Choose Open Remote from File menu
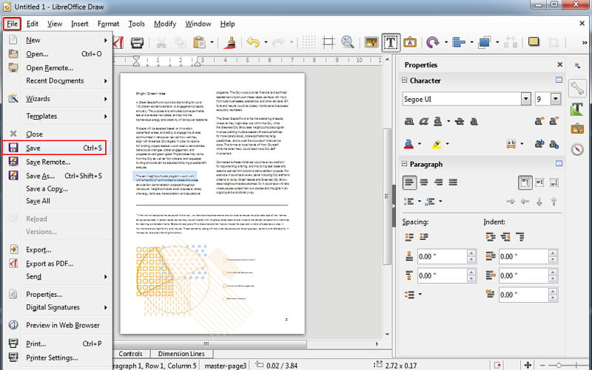This screenshot has height=370, width=592. [57, 68]
